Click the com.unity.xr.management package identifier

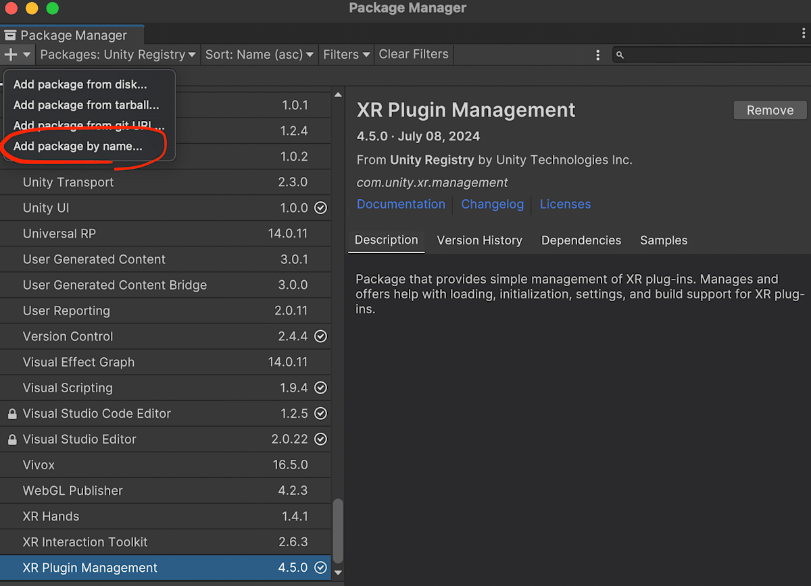point(432,182)
